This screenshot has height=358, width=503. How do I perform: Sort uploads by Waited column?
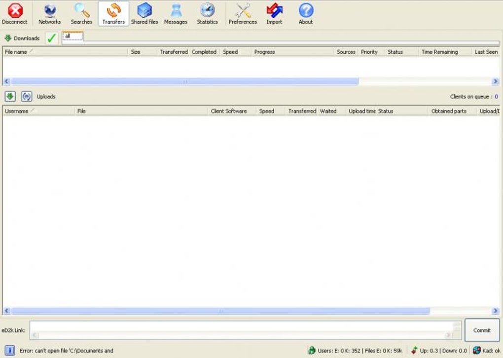tap(332, 111)
